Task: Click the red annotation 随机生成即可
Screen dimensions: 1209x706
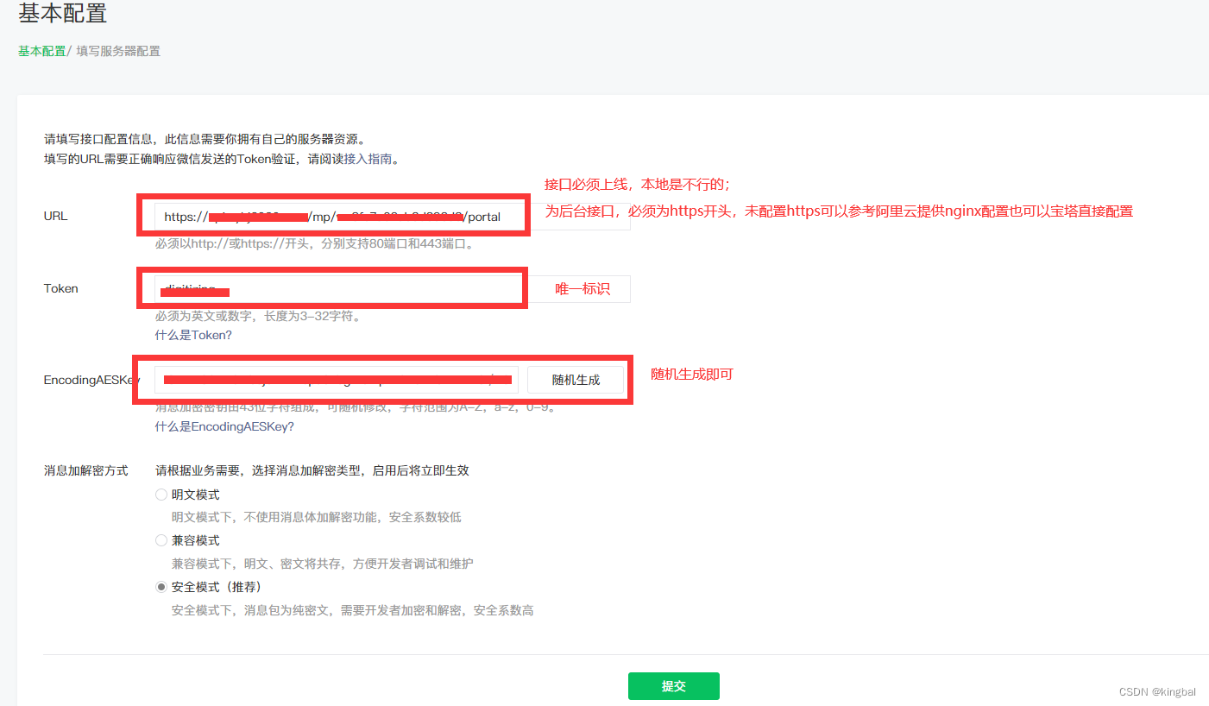Action: point(691,374)
